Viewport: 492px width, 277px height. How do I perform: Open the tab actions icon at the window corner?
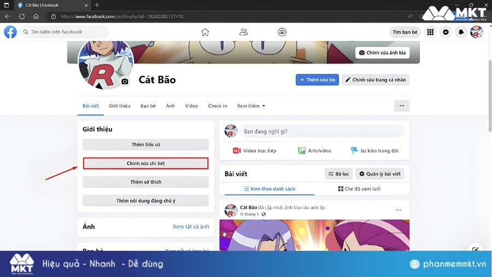(6, 5)
